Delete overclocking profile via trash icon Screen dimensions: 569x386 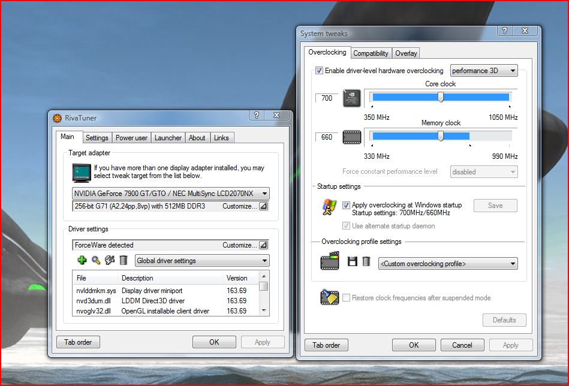pyautogui.click(x=366, y=261)
